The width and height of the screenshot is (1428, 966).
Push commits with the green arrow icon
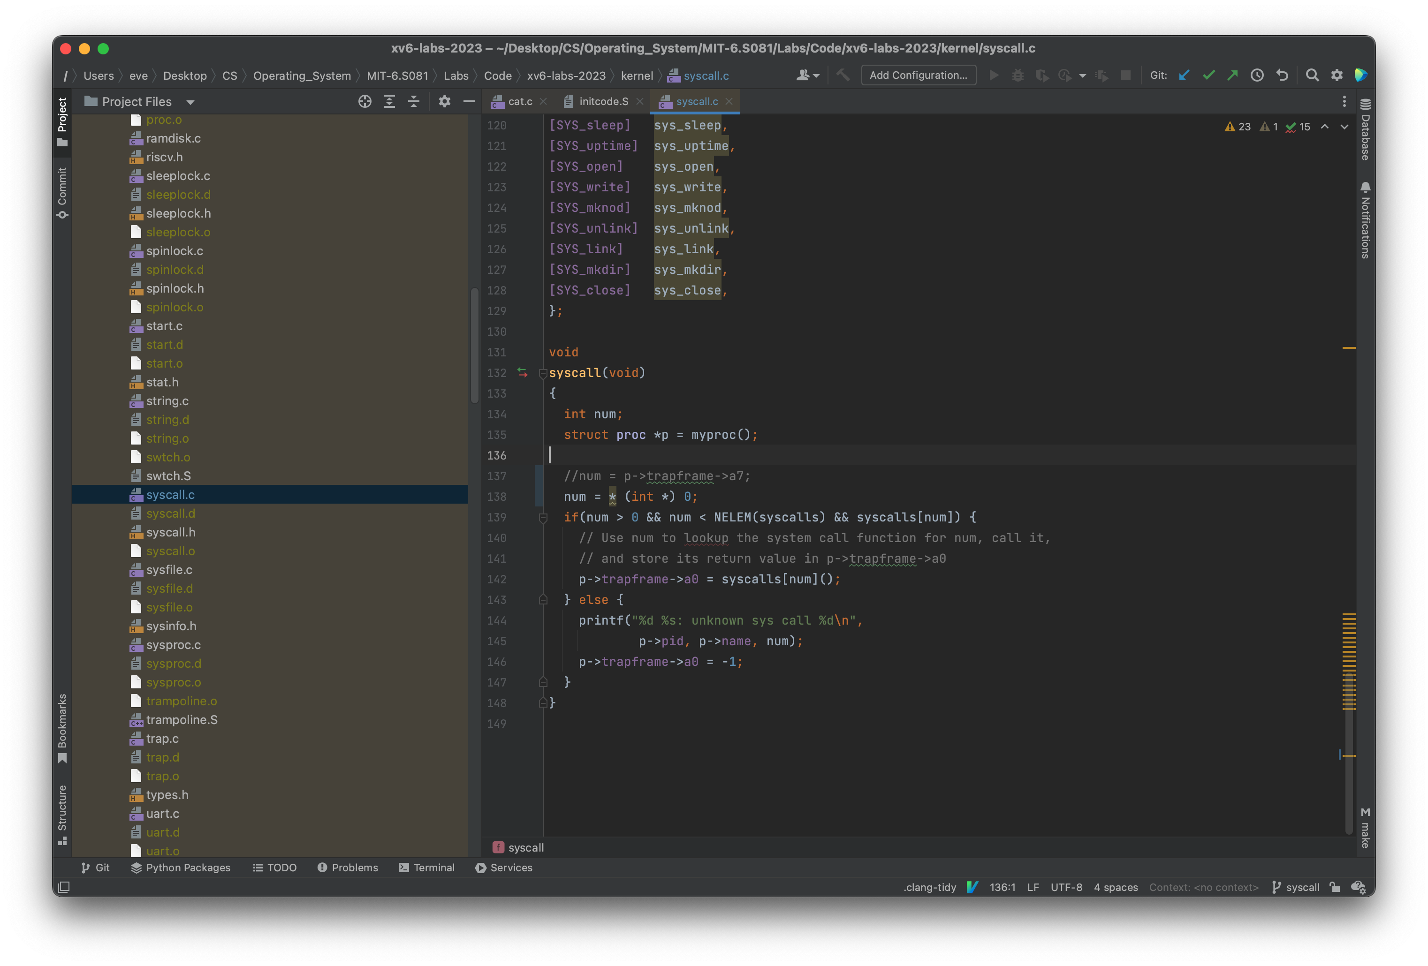(x=1233, y=75)
